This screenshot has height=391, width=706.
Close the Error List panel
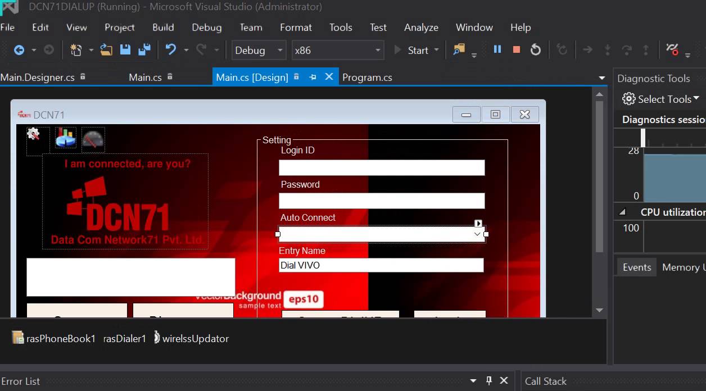504,381
